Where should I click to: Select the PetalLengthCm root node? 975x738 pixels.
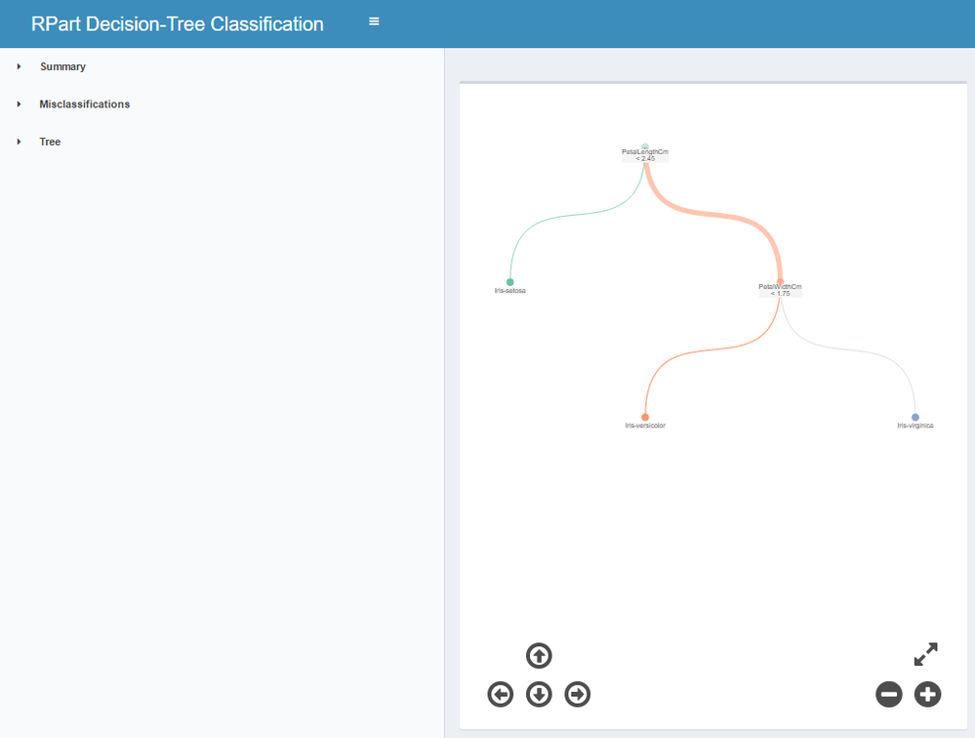645,147
